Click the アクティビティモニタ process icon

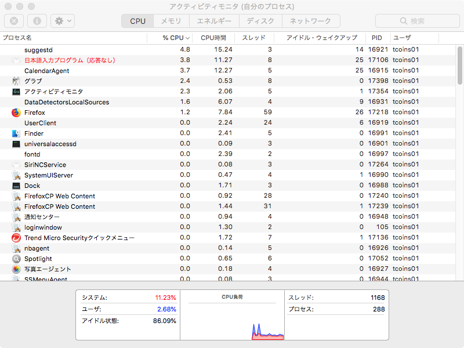(x=16, y=92)
